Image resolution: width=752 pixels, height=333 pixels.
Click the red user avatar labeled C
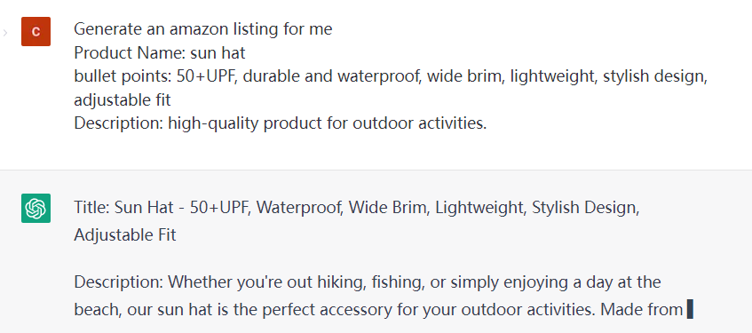36,32
